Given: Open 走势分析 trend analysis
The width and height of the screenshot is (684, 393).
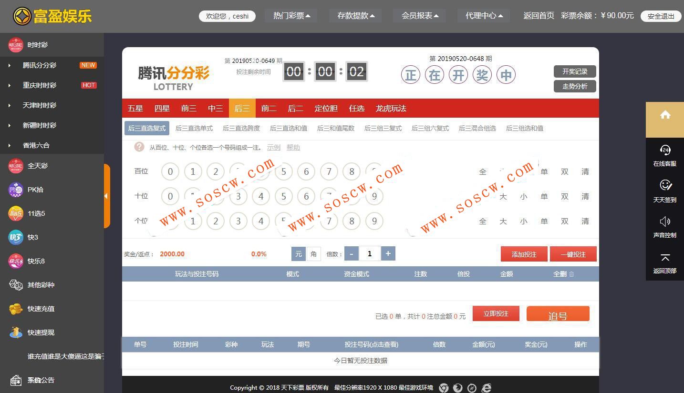Looking at the screenshot, I should click(x=575, y=86).
